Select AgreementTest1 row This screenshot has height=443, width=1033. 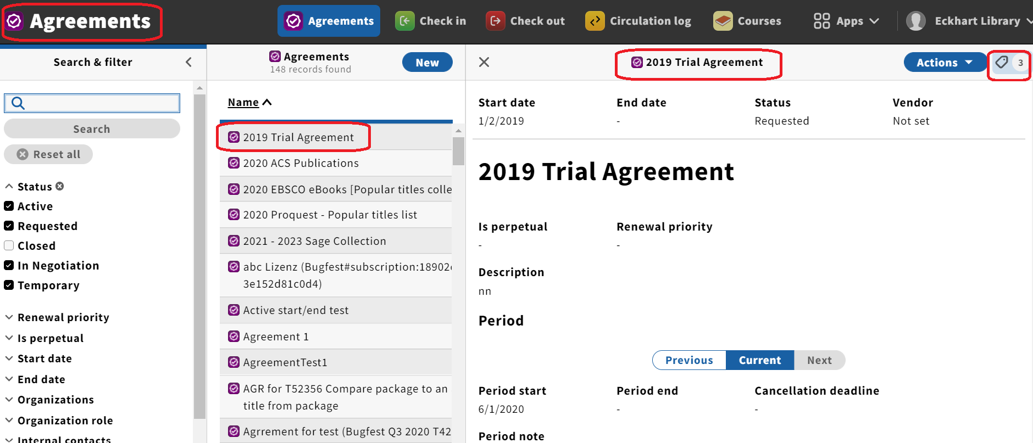tap(336, 362)
